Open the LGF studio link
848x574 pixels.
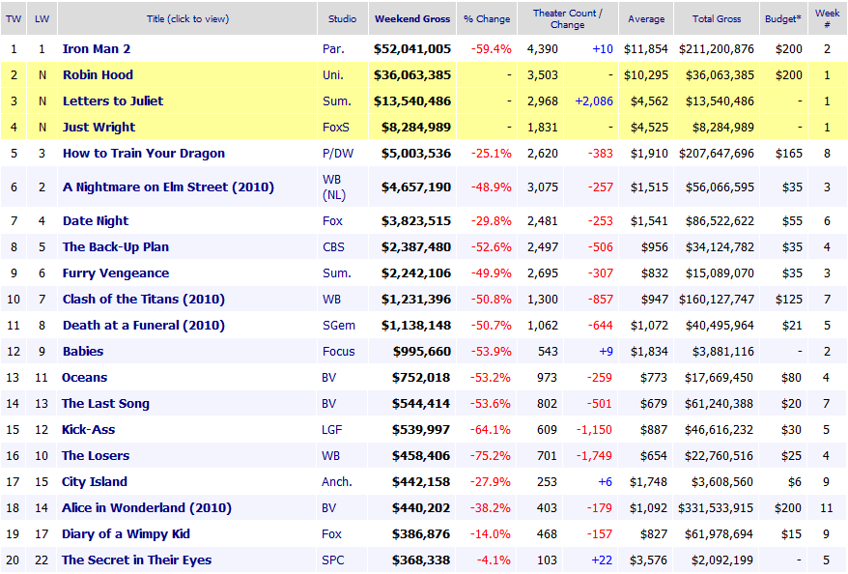(331, 430)
